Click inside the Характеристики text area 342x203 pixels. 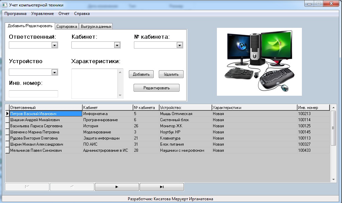pyautogui.click(x=95, y=84)
